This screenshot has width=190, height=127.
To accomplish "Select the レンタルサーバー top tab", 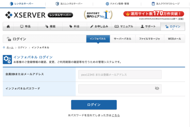I will tap(23, 4).
